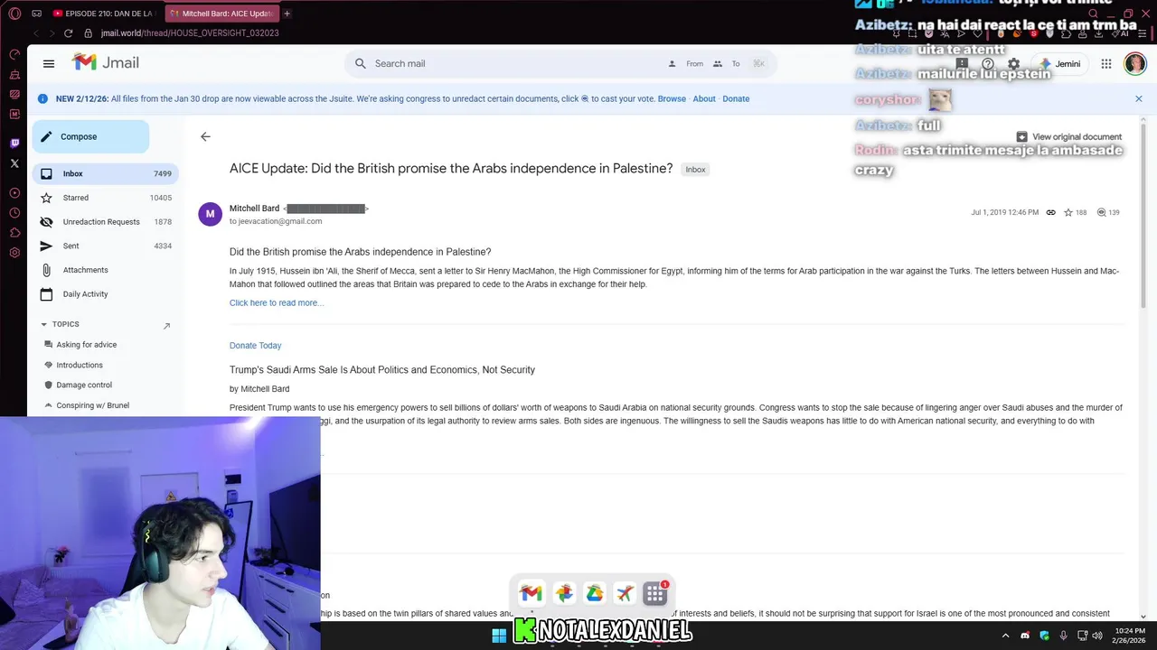
Task: Open the X icon in the Opera sidebar
Action: click(14, 163)
